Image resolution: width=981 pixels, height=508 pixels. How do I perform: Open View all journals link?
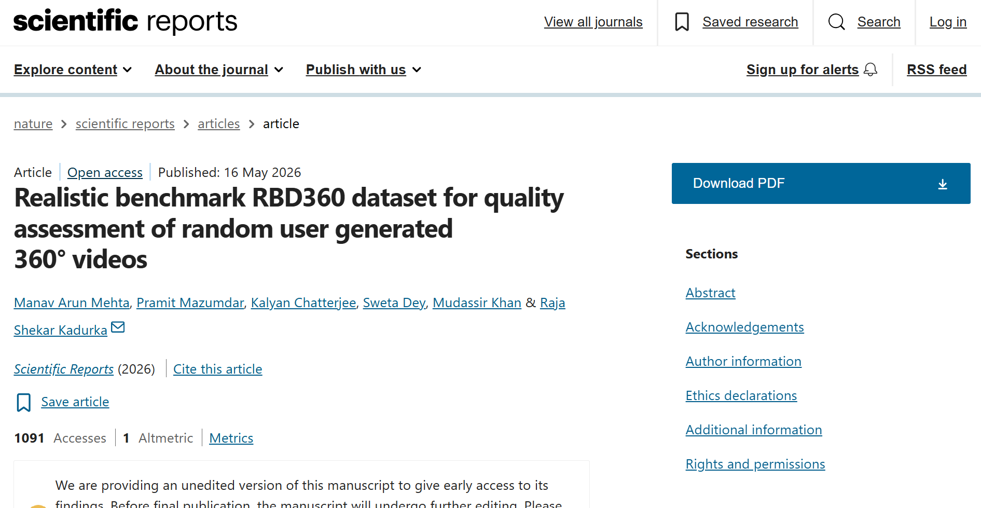pos(593,22)
